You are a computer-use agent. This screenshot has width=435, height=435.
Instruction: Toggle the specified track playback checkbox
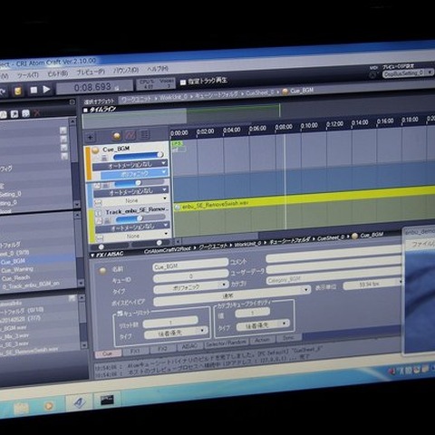click(x=183, y=82)
